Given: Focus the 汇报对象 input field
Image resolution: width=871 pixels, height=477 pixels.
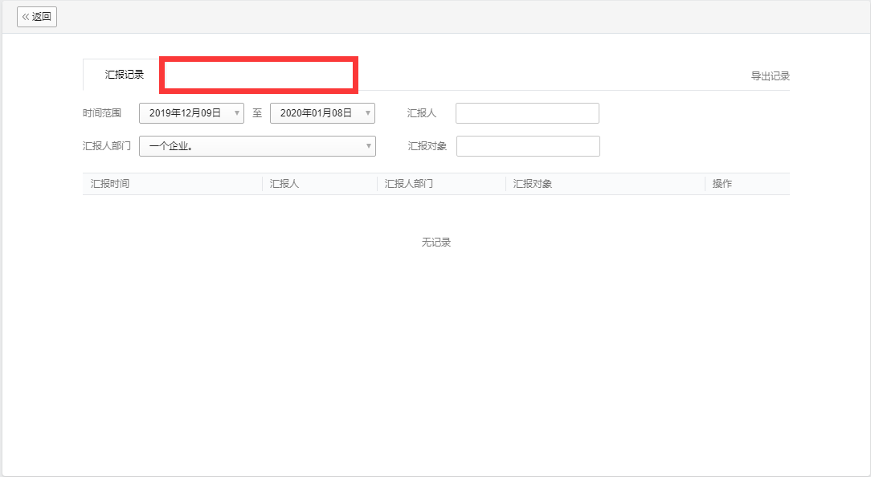Looking at the screenshot, I should tap(528, 146).
